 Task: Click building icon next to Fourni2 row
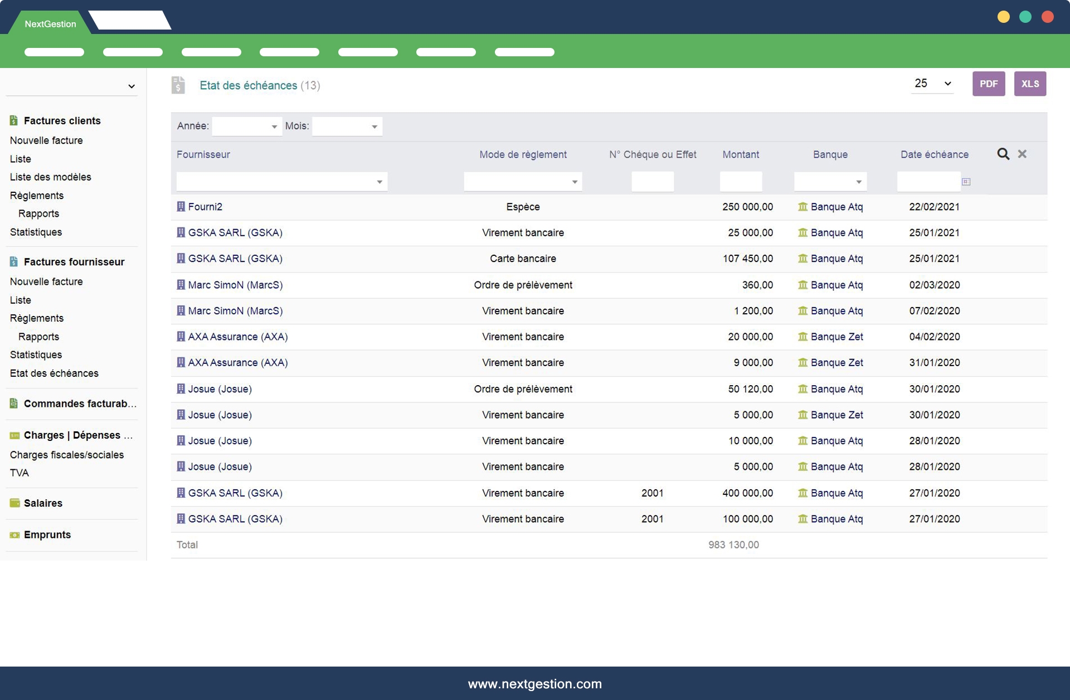click(x=181, y=207)
